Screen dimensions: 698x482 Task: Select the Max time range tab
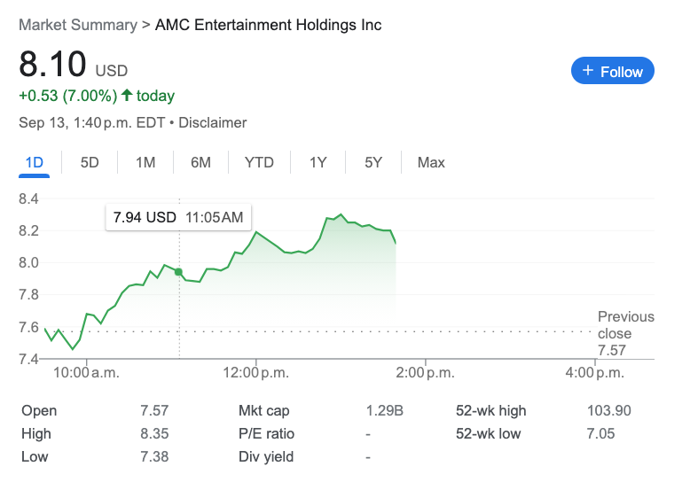pyautogui.click(x=431, y=162)
